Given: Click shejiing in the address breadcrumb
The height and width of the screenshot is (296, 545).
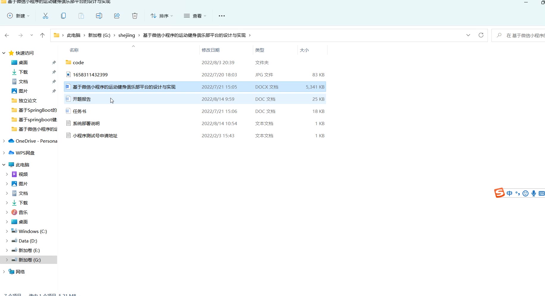Looking at the screenshot, I should 126,35.
